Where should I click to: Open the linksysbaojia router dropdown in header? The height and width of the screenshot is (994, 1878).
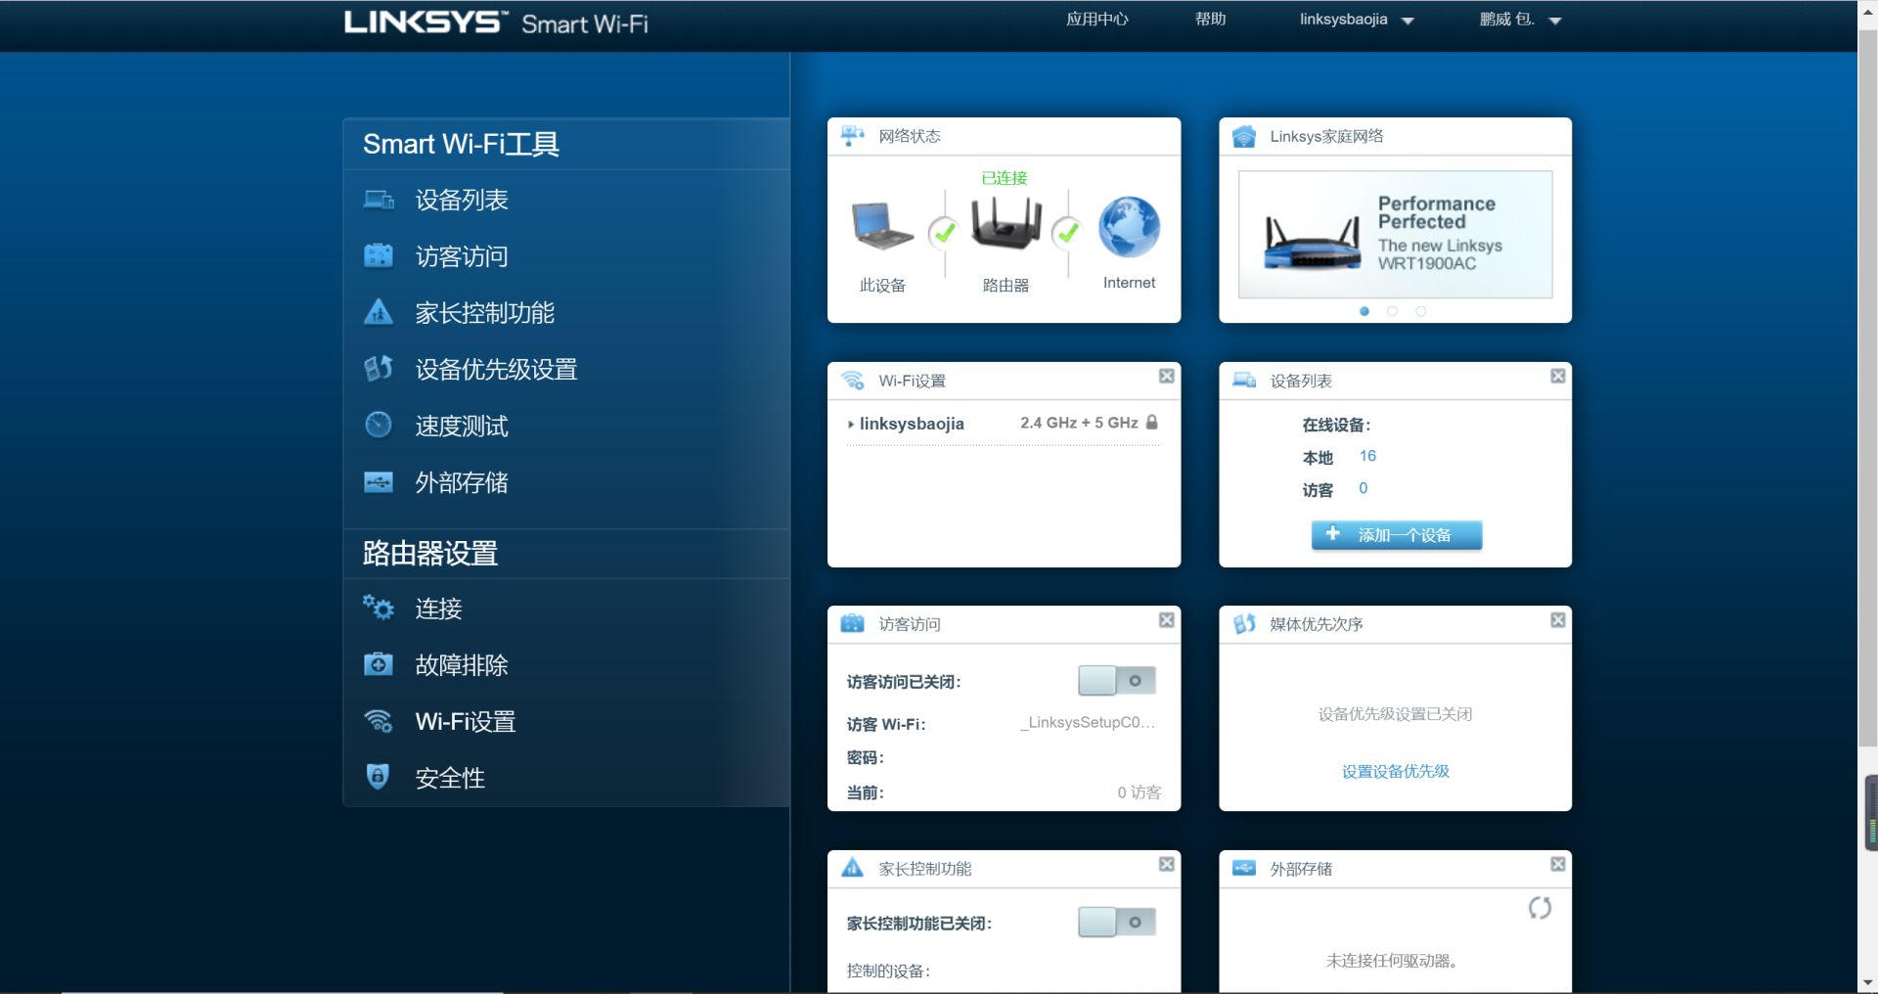click(x=1357, y=20)
